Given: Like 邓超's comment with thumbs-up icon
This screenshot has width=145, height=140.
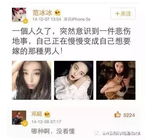Looking at the screenshot, I should tap(117, 114).
